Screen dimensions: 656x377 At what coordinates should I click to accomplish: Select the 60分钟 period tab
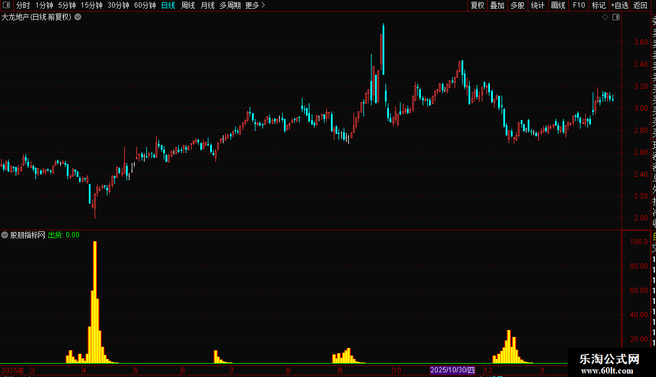point(145,5)
